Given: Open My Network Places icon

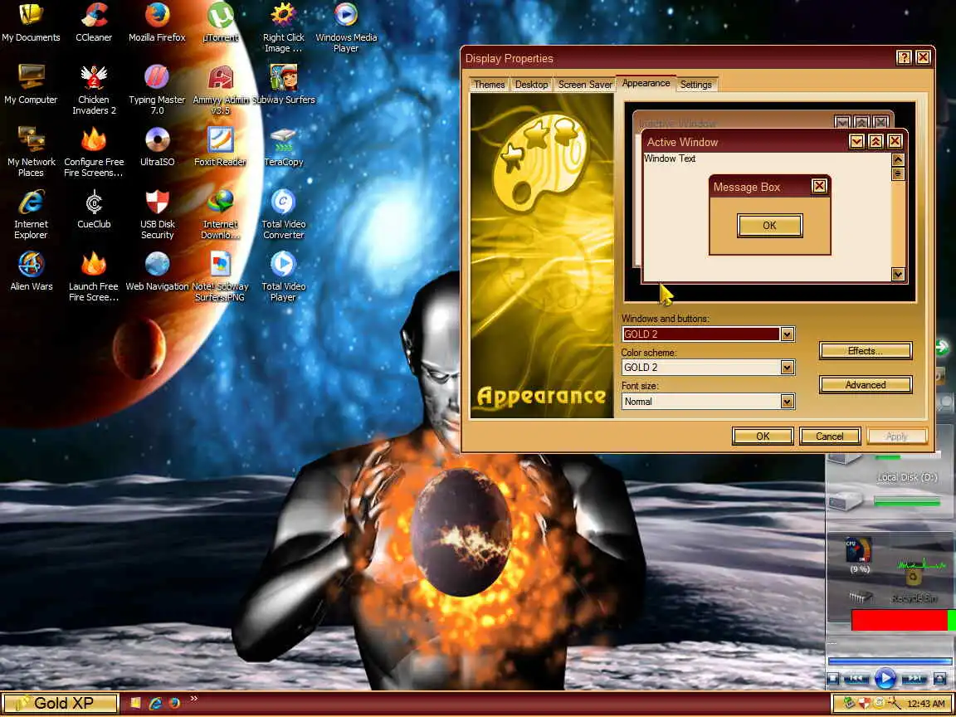Looking at the screenshot, I should 31,152.
